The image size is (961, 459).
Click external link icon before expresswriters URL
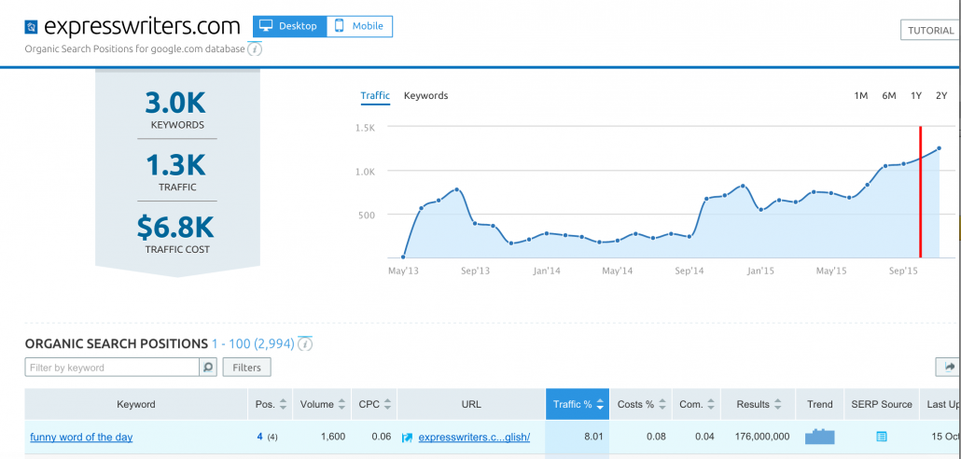[x=407, y=438]
